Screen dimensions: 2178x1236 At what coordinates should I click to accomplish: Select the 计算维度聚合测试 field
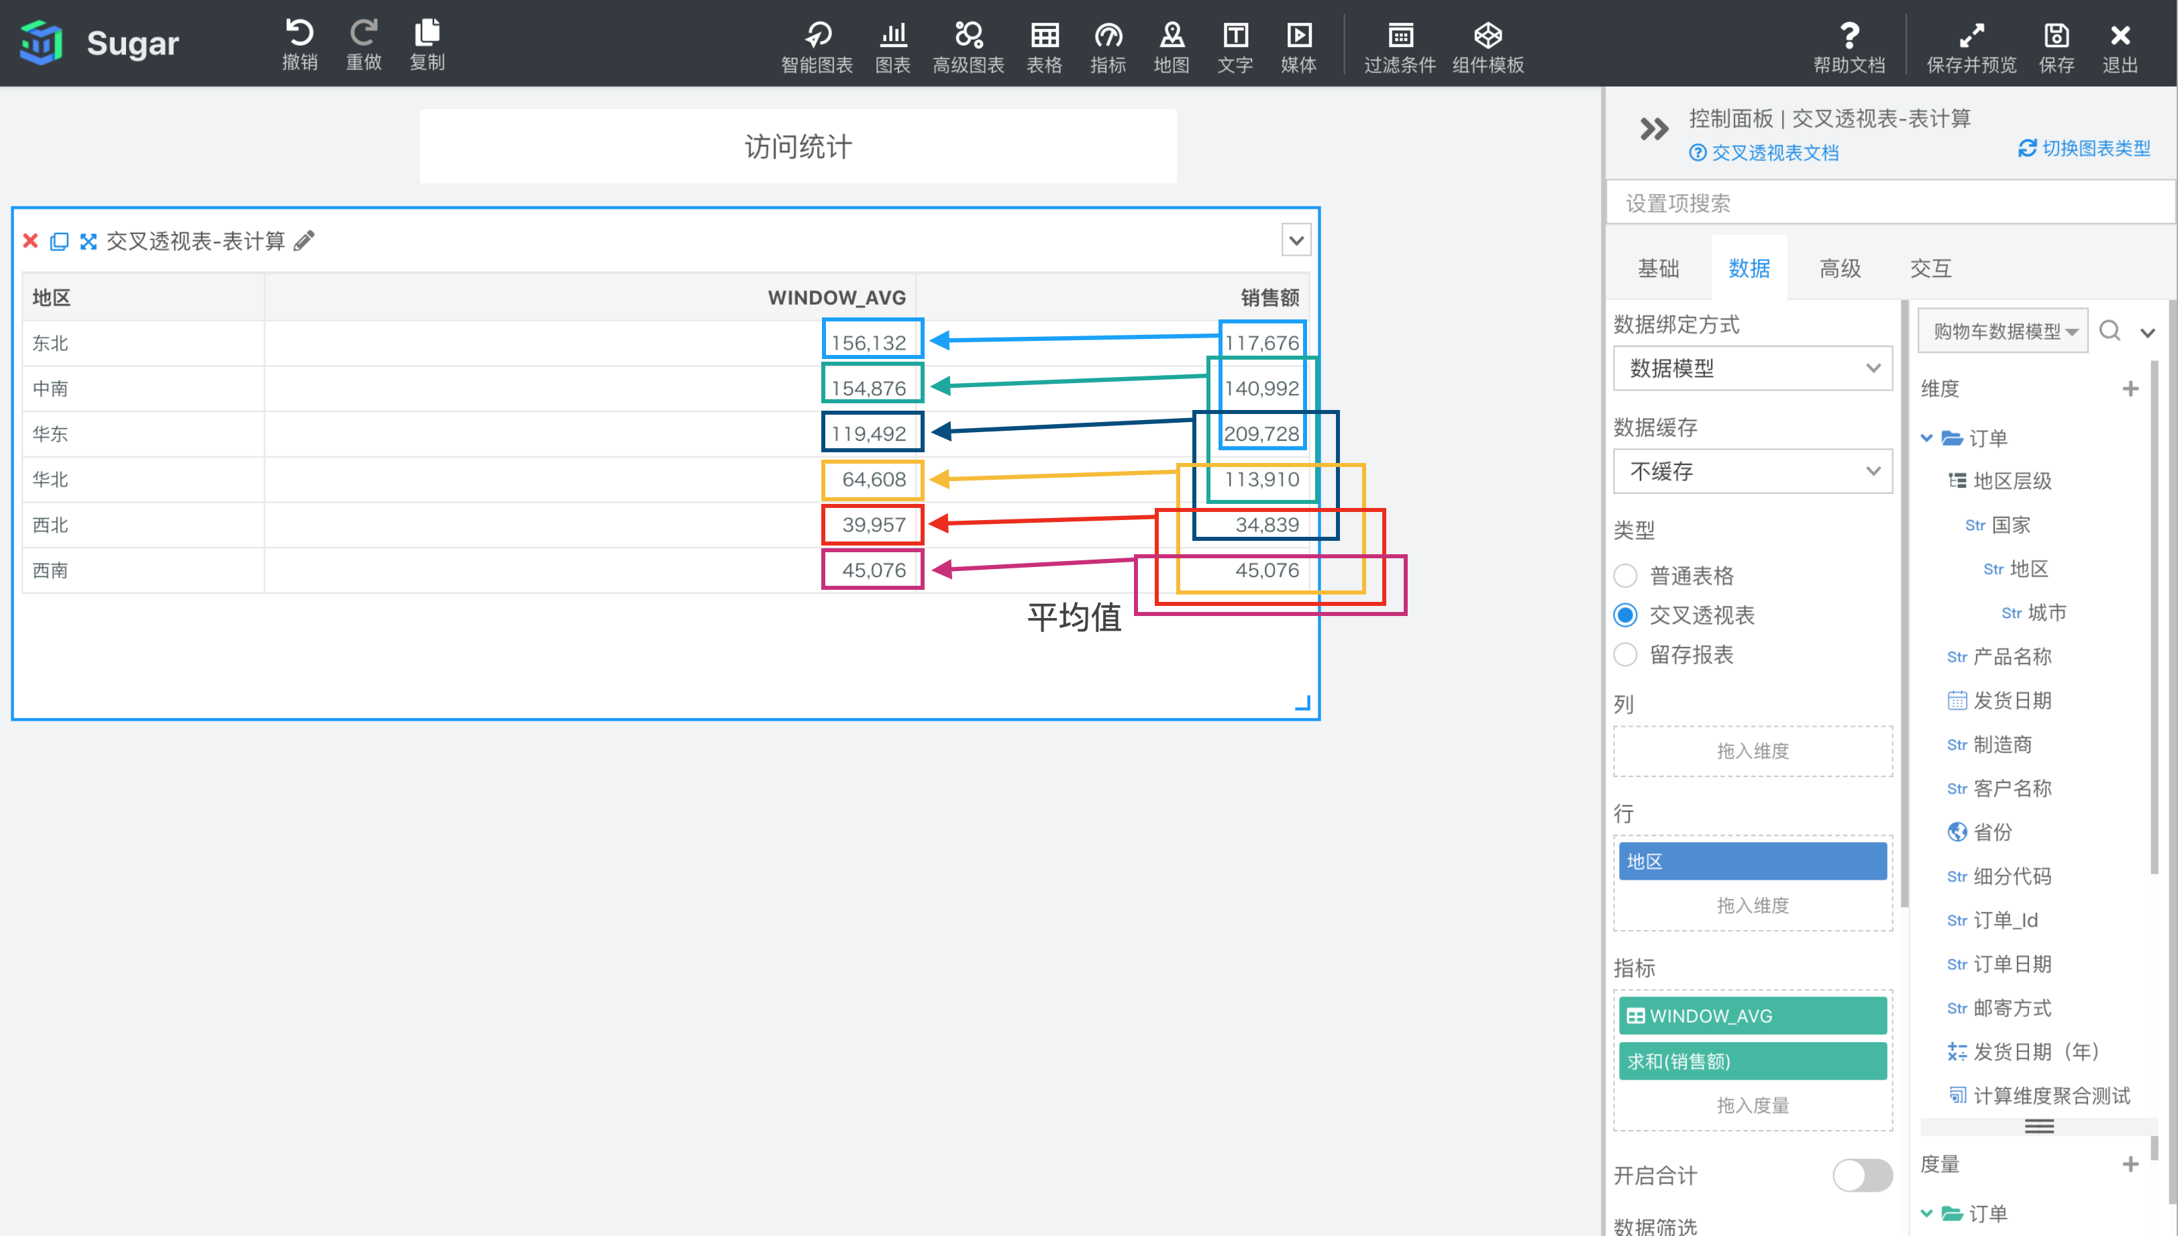(x=2040, y=1096)
